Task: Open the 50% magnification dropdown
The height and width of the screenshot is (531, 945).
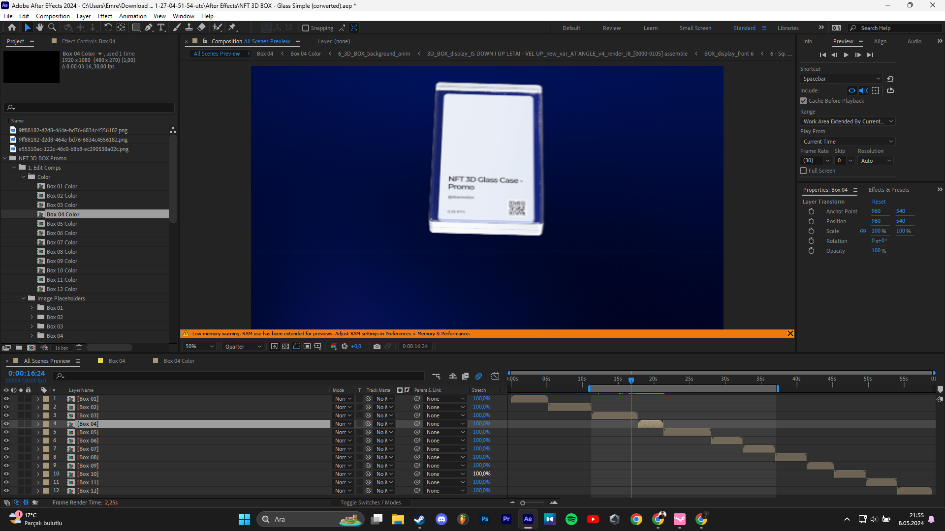Action: pyautogui.click(x=199, y=347)
